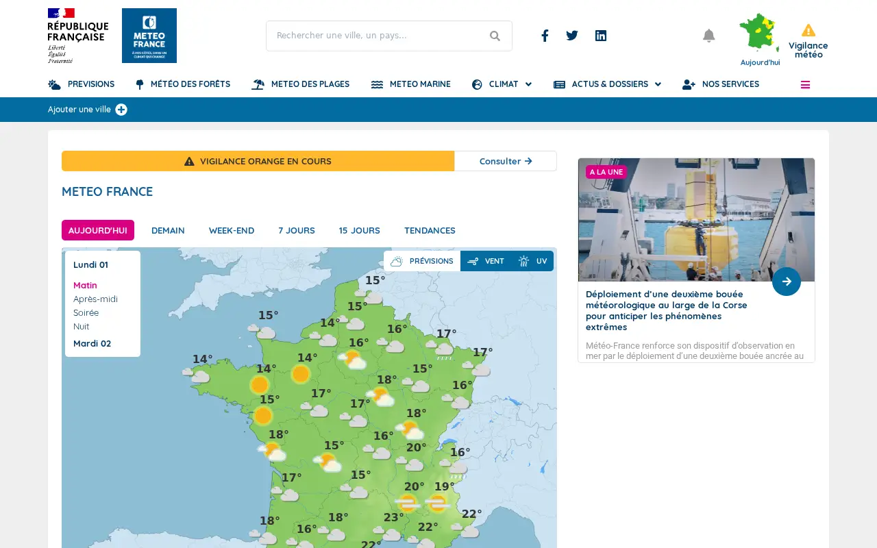Image resolution: width=877 pixels, height=548 pixels.
Task: Open the Corsica buoy article headline
Action: pyautogui.click(x=667, y=310)
